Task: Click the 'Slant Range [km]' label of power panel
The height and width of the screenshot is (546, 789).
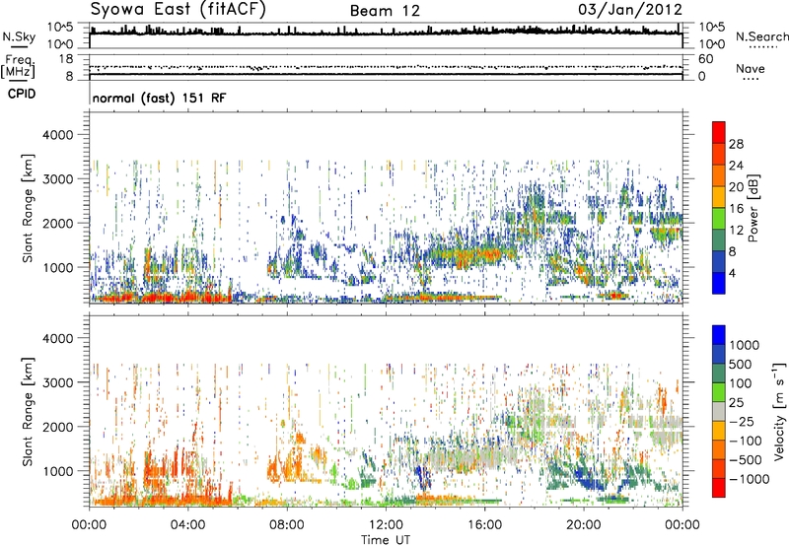Action: pyautogui.click(x=28, y=208)
